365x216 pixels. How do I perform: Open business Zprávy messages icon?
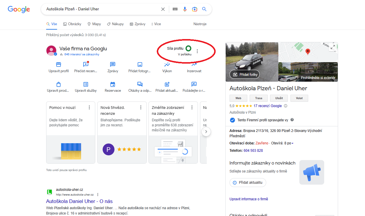[113, 65]
